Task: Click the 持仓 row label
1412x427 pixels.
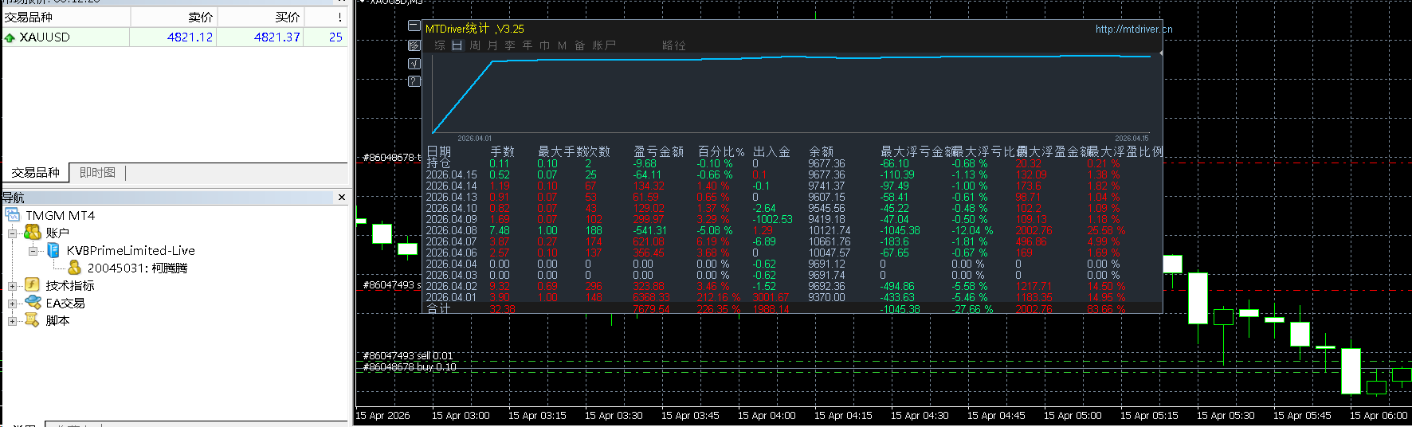Action: point(438,163)
